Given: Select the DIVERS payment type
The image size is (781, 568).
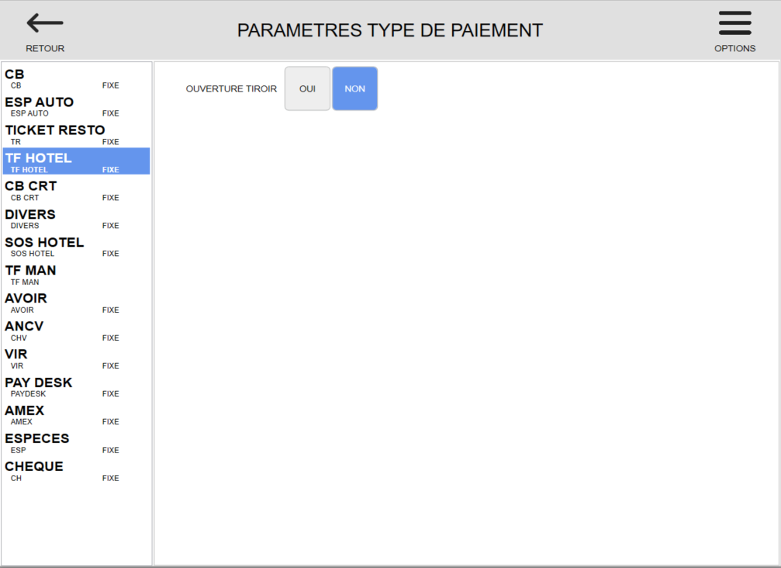Looking at the screenshot, I should pyautogui.click(x=76, y=218).
